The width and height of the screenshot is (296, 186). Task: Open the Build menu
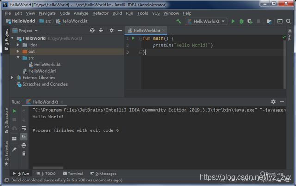coord(117,13)
